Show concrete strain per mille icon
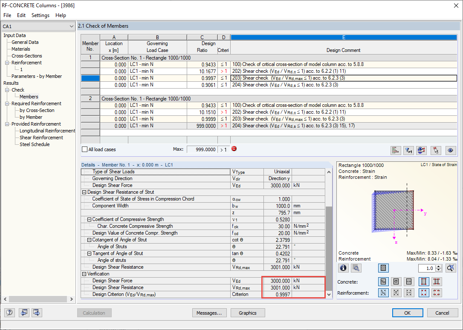 (383, 281)
